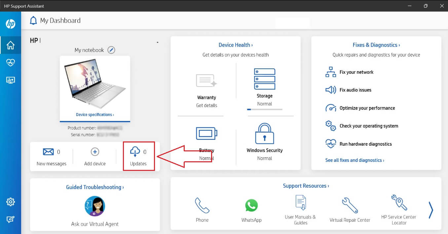Image resolution: width=448 pixels, height=234 pixels.
Task: Click Check your operating system label
Action: pos(369,126)
